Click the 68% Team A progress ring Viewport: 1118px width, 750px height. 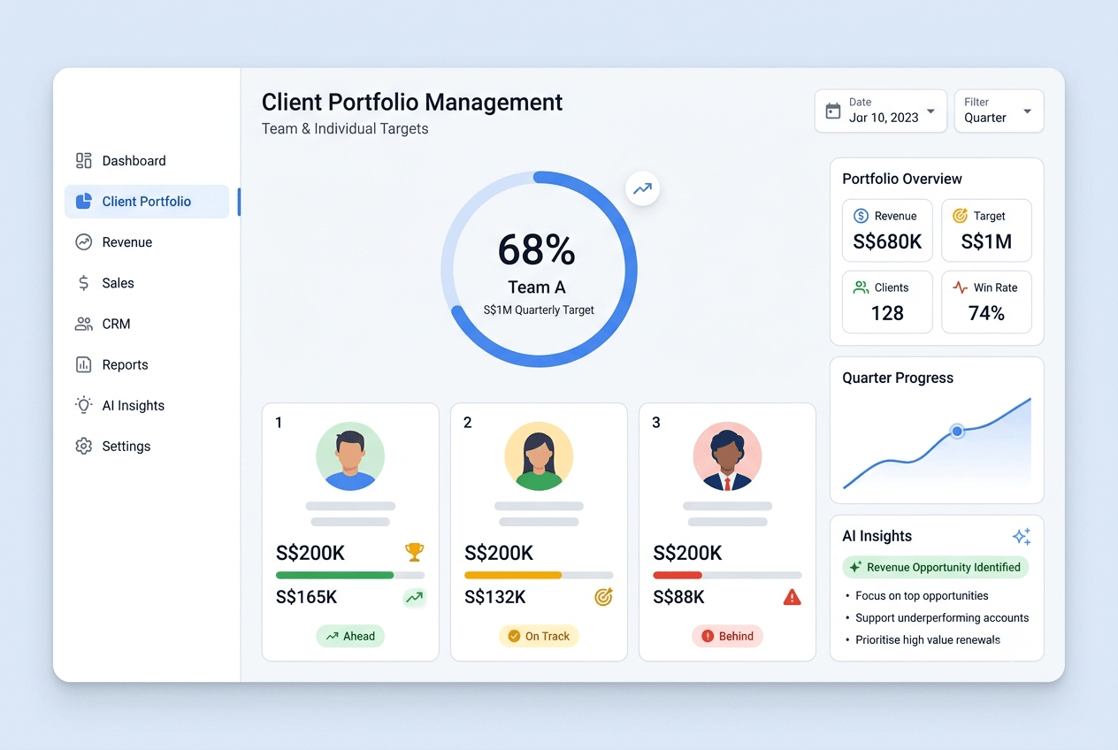tap(539, 269)
